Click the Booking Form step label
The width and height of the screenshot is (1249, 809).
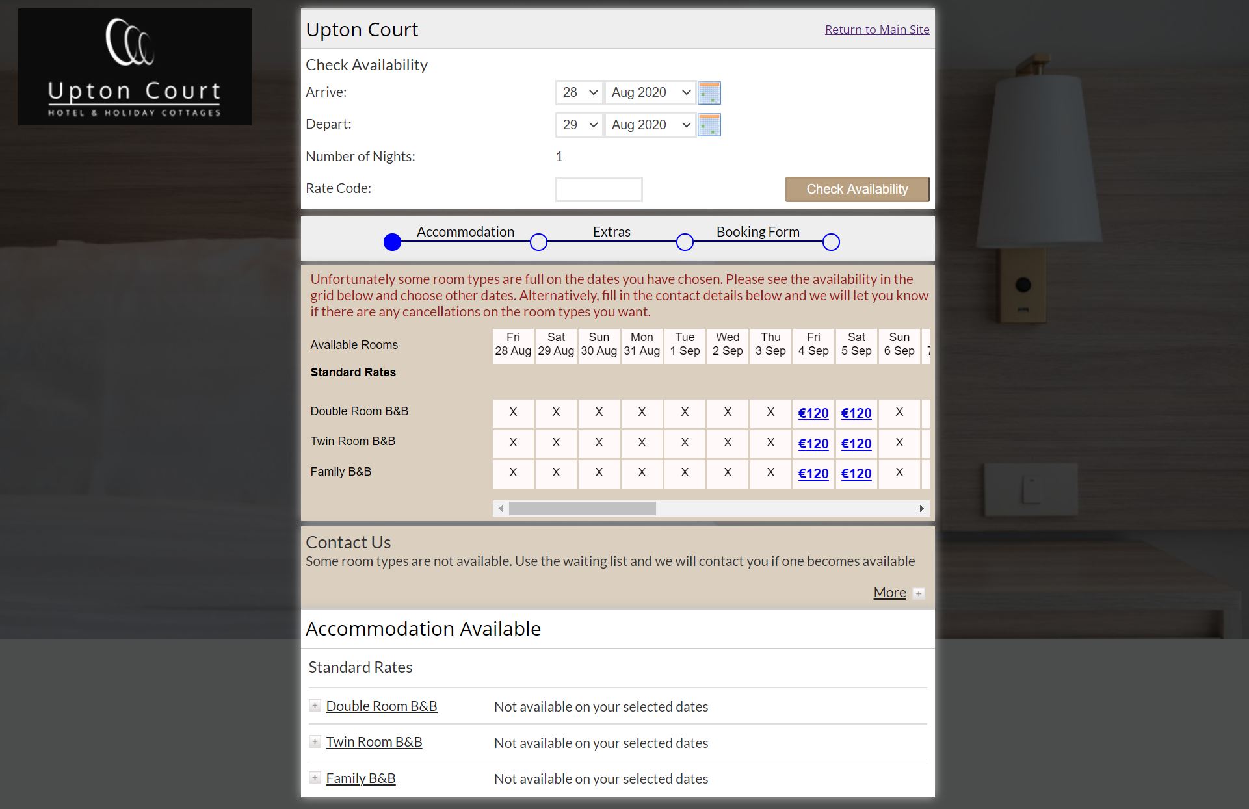[x=758, y=232]
